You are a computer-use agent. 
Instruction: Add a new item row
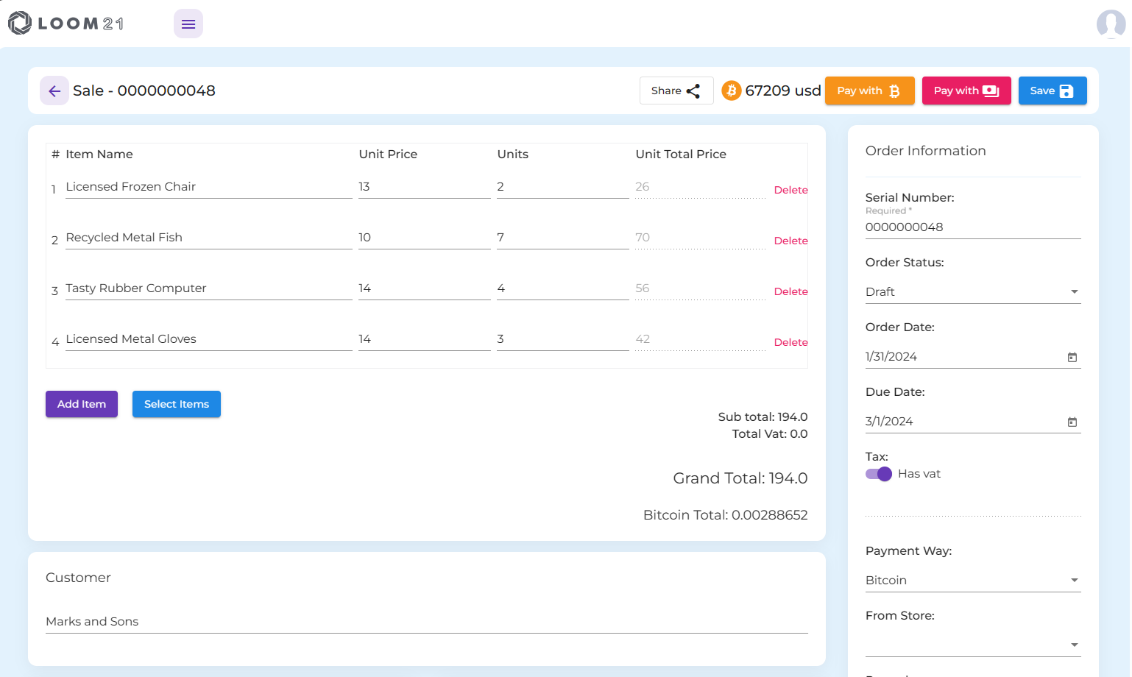pos(82,404)
